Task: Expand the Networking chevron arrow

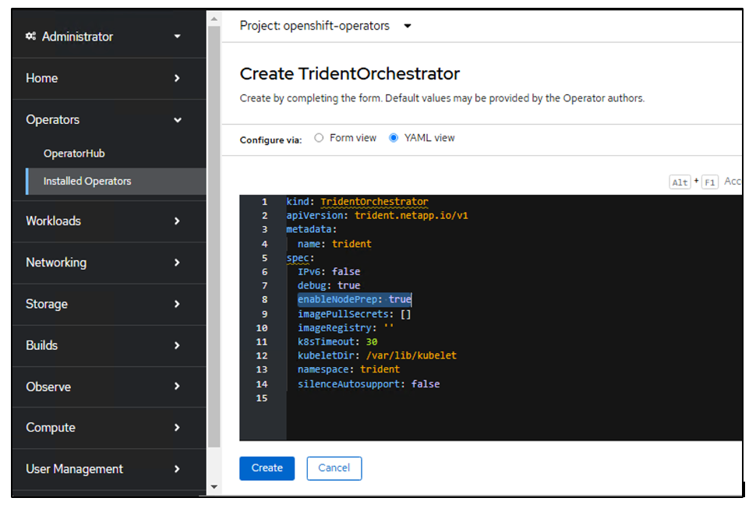Action: click(x=177, y=263)
